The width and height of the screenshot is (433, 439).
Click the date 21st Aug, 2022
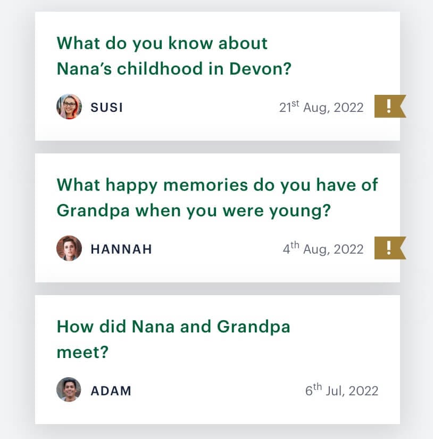pyautogui.click(x=321, y=108)
